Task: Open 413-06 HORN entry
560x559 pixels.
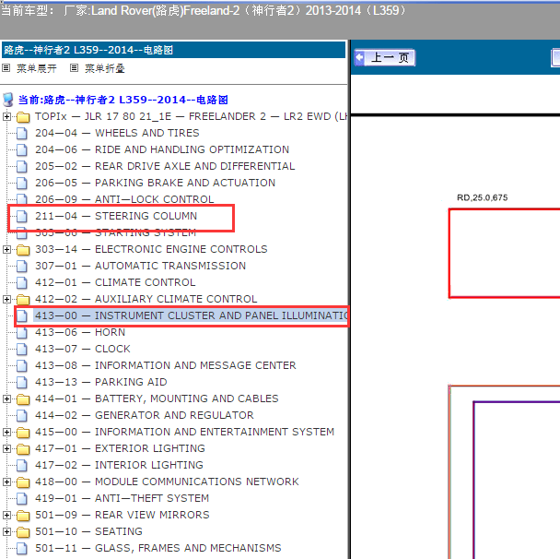Action: click(80, 332)
